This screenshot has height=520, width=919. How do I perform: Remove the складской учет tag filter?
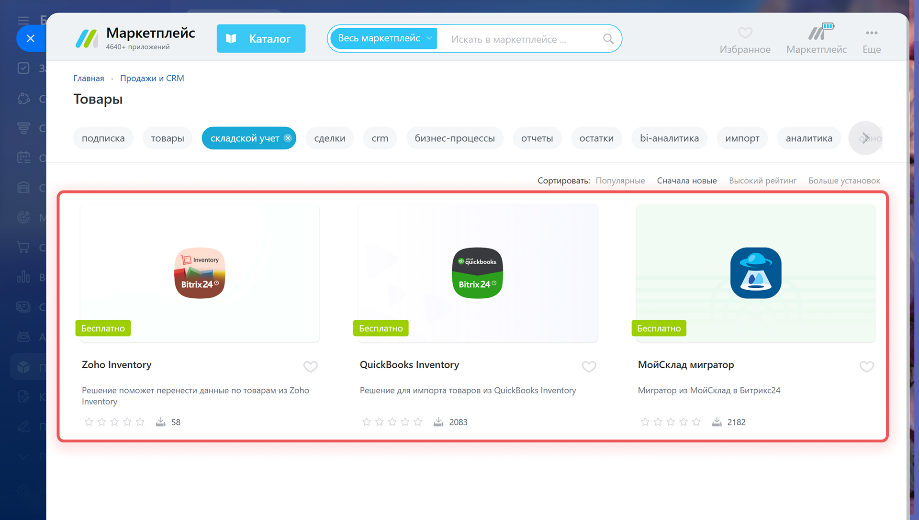288,138
